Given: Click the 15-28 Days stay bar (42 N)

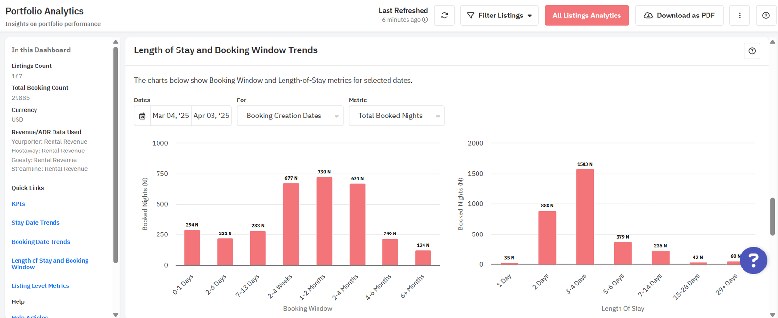Looking at the screenshot, I should 698,264.
